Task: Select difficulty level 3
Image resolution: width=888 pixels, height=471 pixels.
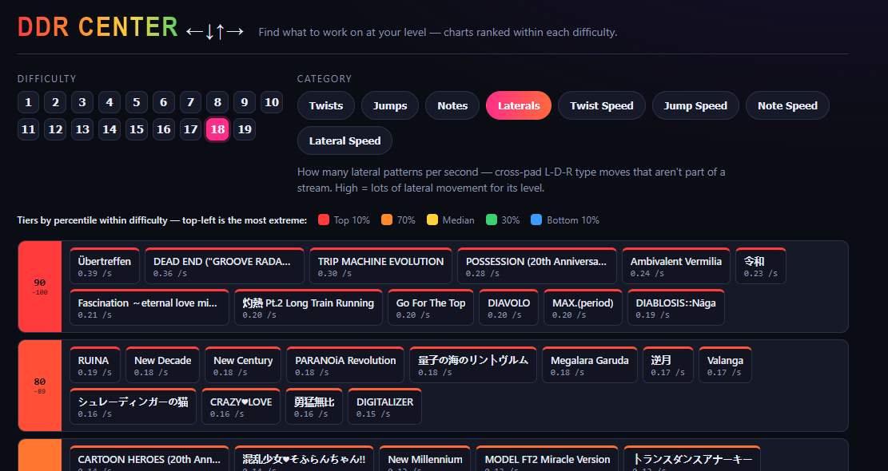Action: [82, 102]
